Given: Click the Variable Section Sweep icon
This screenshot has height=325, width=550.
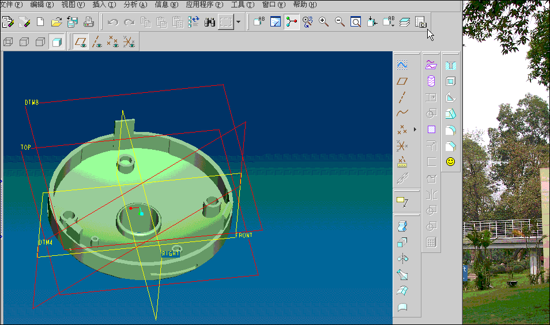Looking at the screenshot, I should [x=402, y=274].
